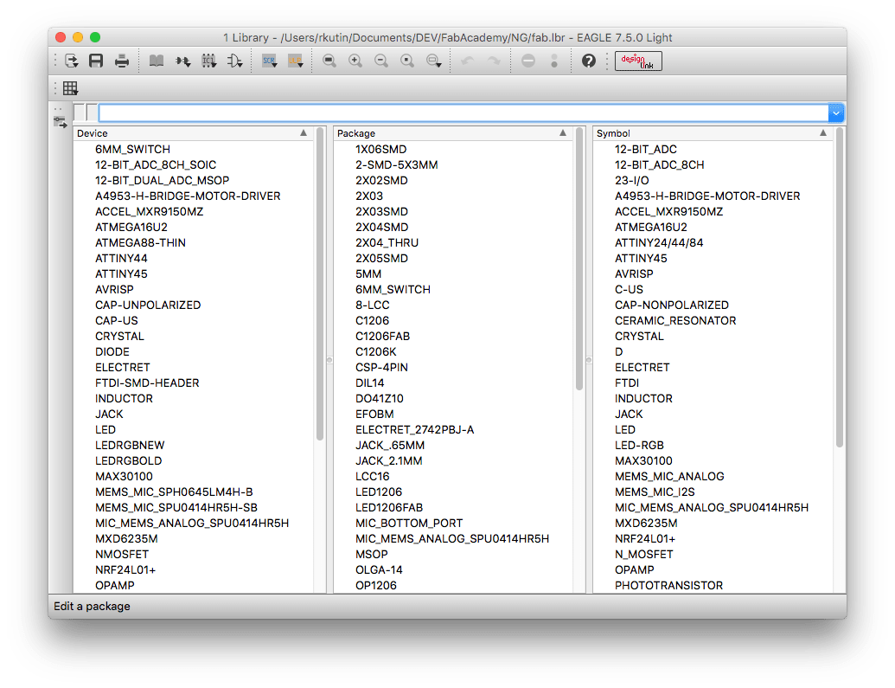
Task: Click the Device list vertical scrollbar
Action: tap(320, 284)
